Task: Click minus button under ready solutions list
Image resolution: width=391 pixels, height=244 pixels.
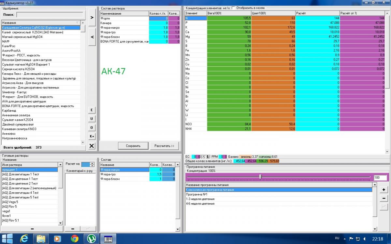Action: 32,229
